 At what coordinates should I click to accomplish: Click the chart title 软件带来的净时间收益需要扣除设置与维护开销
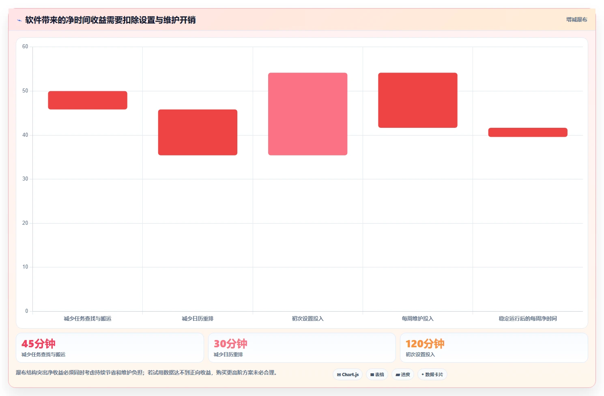point(110,20)
